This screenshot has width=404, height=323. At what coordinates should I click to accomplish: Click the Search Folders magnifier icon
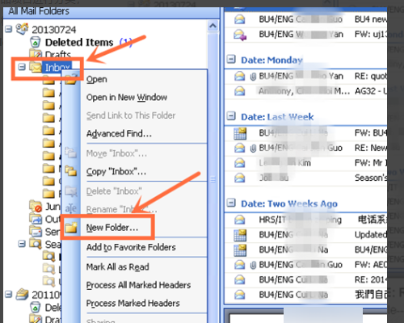(x=36, y=244)
